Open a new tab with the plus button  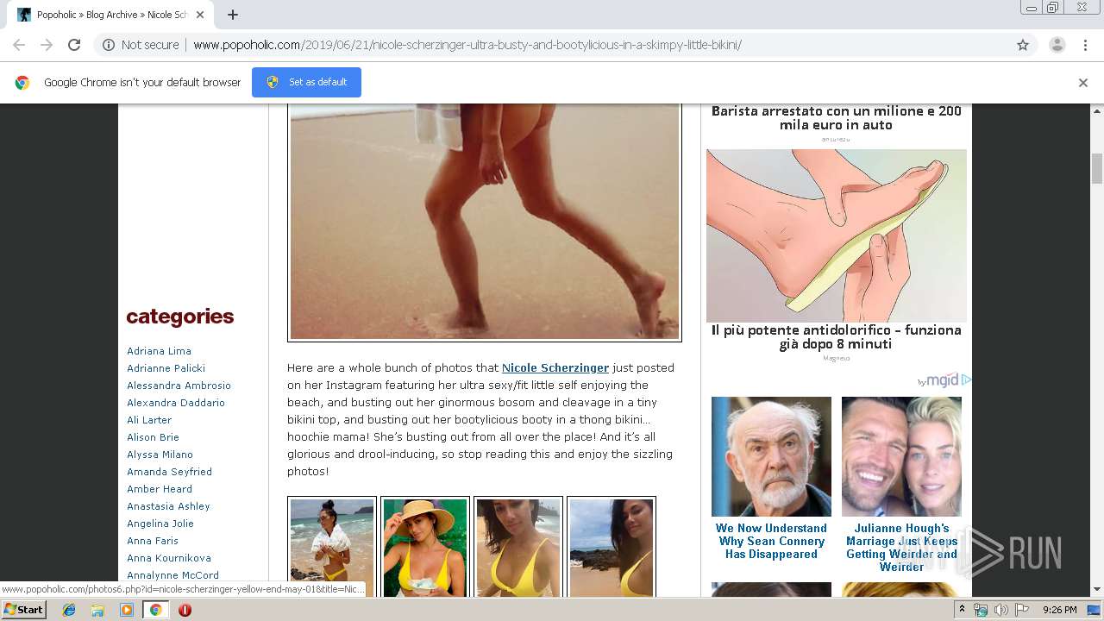233,15
